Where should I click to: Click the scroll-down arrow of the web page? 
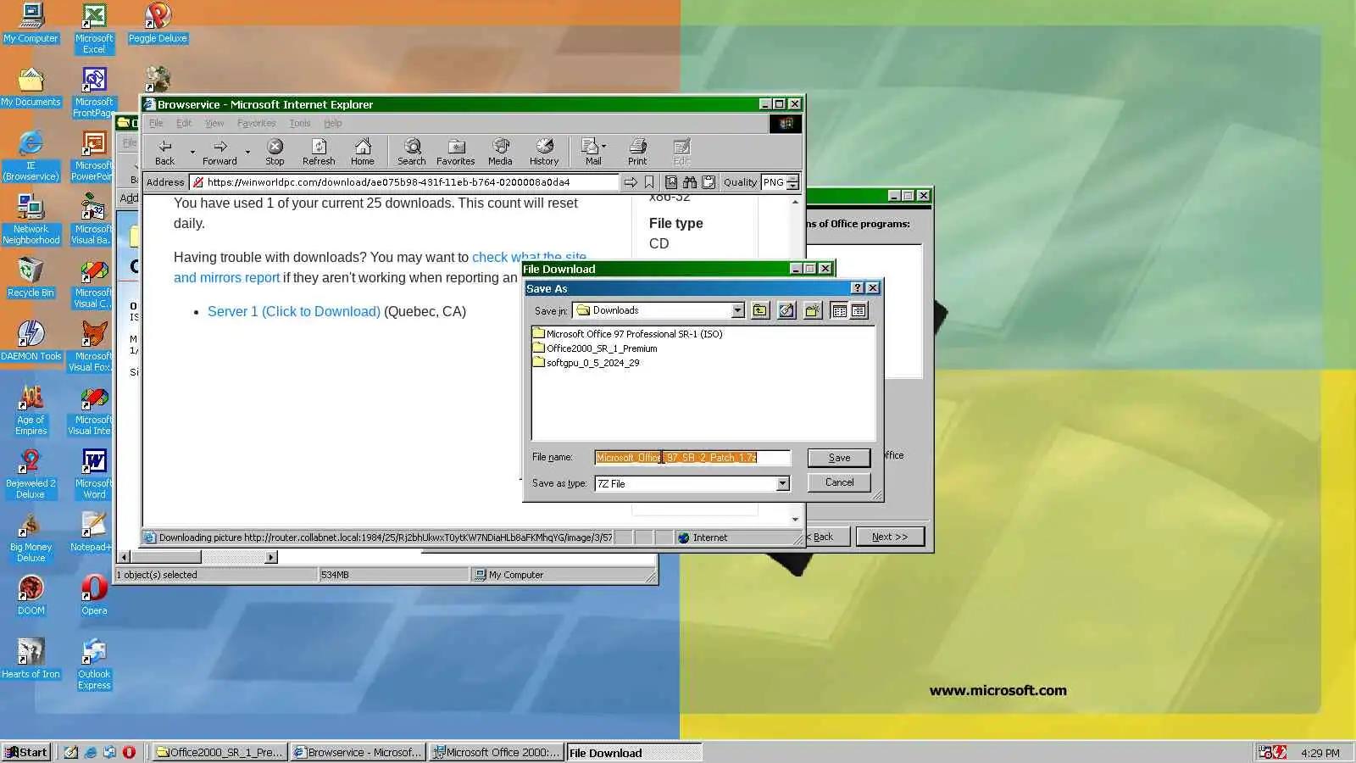click(x=795, y=519)
